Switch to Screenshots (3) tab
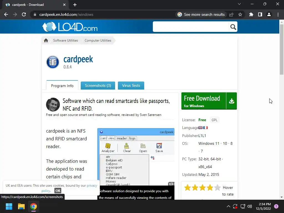284x213 pixels. coord(98,85)
